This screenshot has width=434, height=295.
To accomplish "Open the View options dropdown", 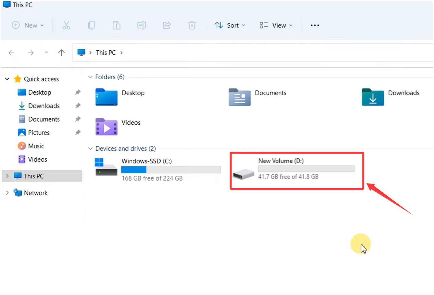I will tap(276, 25).
